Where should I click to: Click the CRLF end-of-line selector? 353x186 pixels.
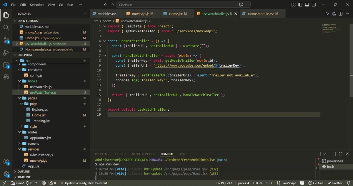pos(269,183)
